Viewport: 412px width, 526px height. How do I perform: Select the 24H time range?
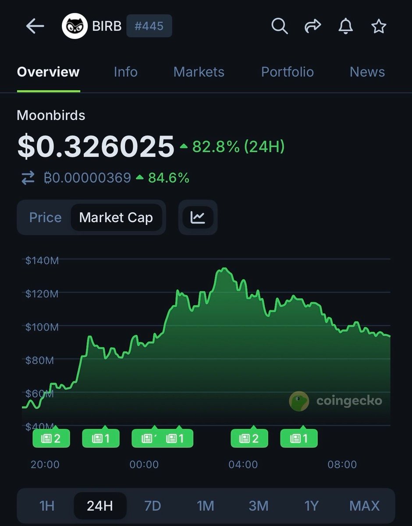[100, 506]
